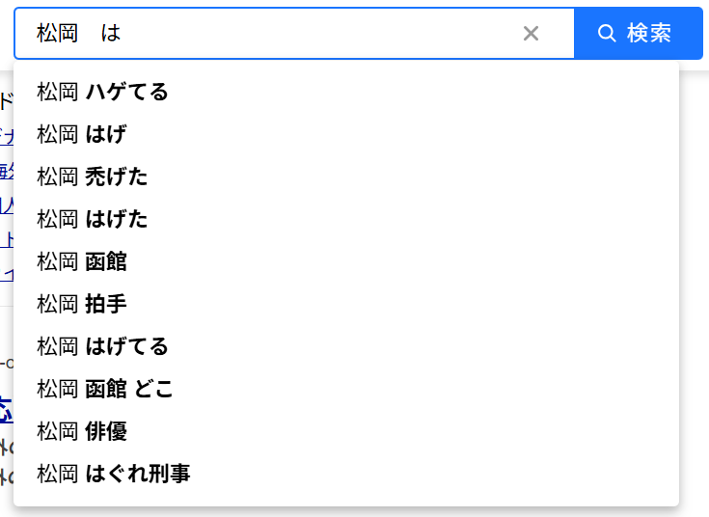Select suggestion 松岡 ハゲてる
The image size is (709, 517).
(346, 92)
